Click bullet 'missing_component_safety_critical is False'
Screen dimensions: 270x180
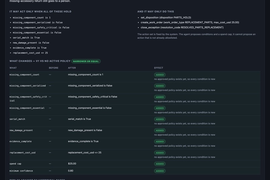[41, 27]
